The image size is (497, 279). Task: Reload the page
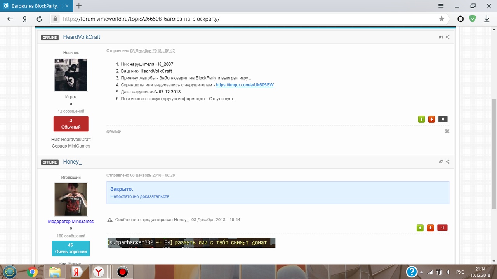click(x=39, y=19)
